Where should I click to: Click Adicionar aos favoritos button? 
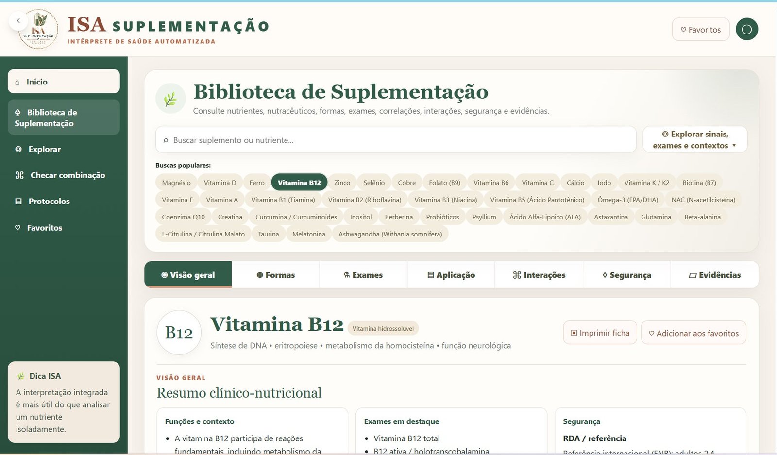(x=693, y=333)
